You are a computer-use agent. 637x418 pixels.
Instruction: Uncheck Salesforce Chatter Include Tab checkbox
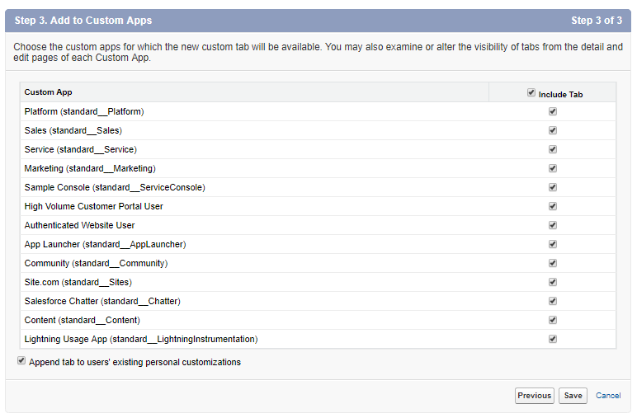point(553,301)
